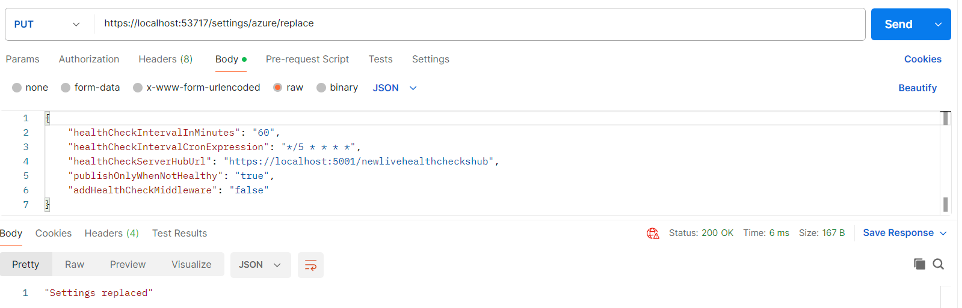962x308 pixels.
Task: Click the closing brace on line 7
Action: point(48,205)
